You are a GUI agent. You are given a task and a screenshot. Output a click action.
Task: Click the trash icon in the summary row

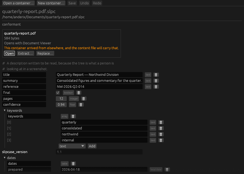coord(156,81)
